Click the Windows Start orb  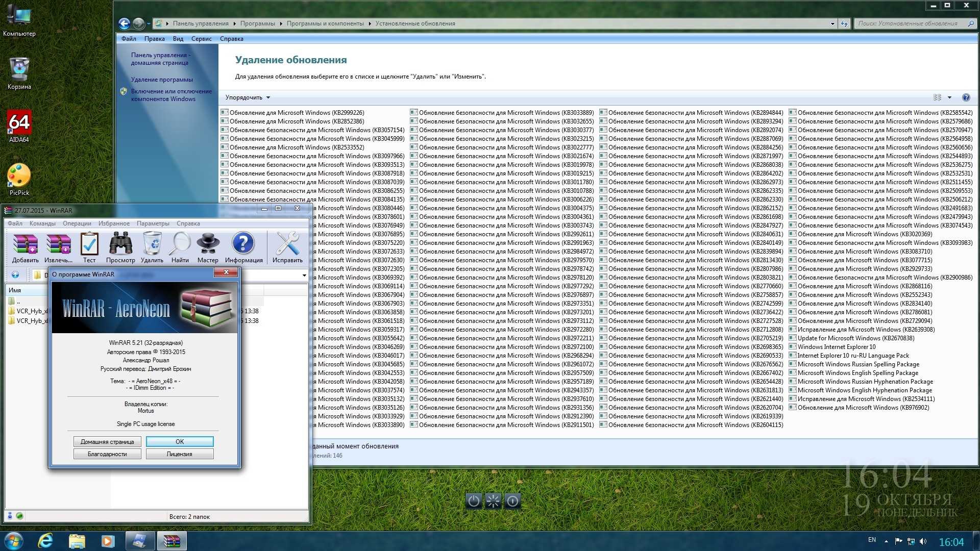tap(13, 541)
